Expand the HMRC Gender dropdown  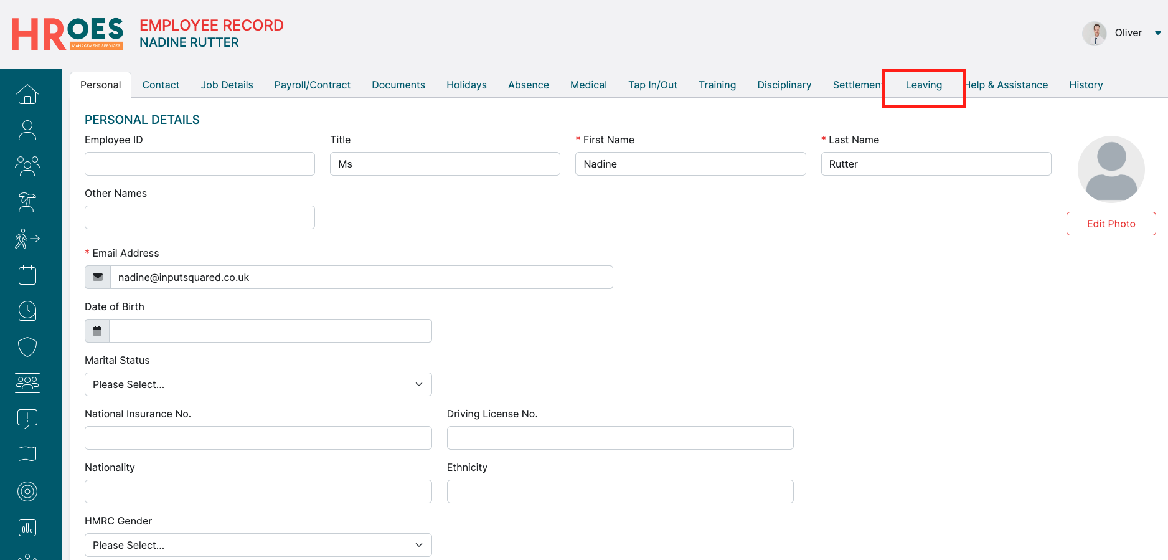coord(258,545)
